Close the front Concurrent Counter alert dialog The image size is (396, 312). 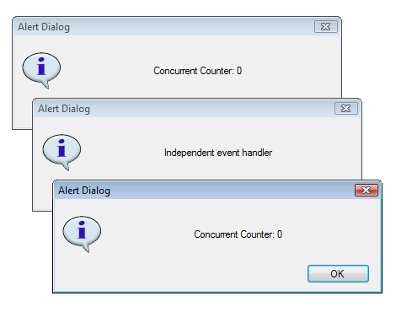point(367,191)
